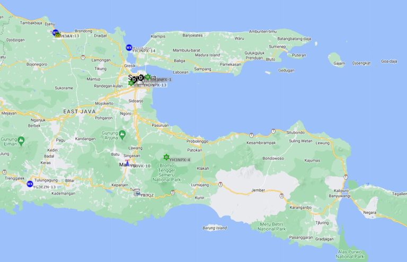Click the yellow station icon at YH3AX-13

click(58, 35)
